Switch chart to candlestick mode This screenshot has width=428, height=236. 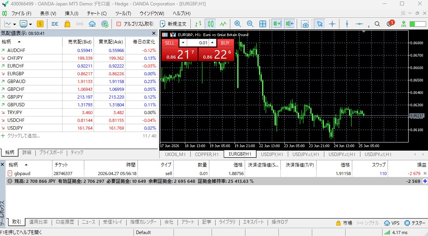tap(211, 24)
